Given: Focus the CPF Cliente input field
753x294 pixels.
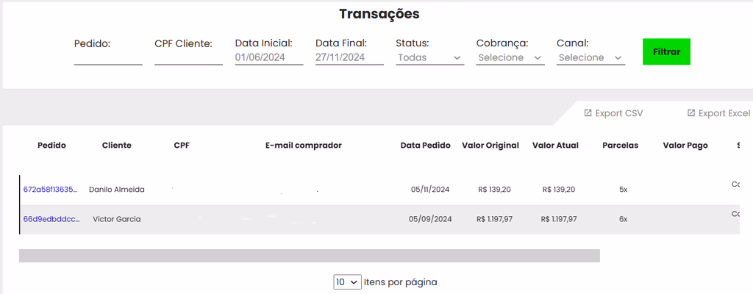Looking at the screenshot, I should coord(189,57).
